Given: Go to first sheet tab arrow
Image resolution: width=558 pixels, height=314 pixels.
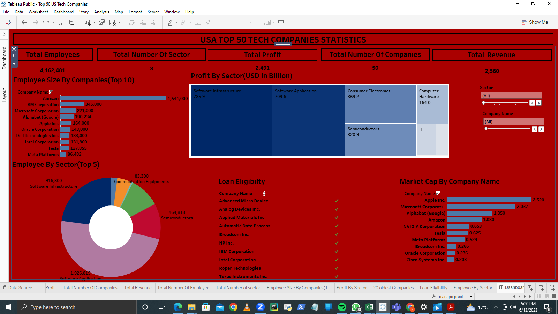Looking at the screenshot, I should pyautogui.click(x=514, y=297).
